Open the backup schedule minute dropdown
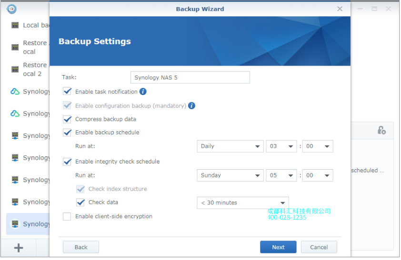The image size is (401, 260). (x=318, y=146)
